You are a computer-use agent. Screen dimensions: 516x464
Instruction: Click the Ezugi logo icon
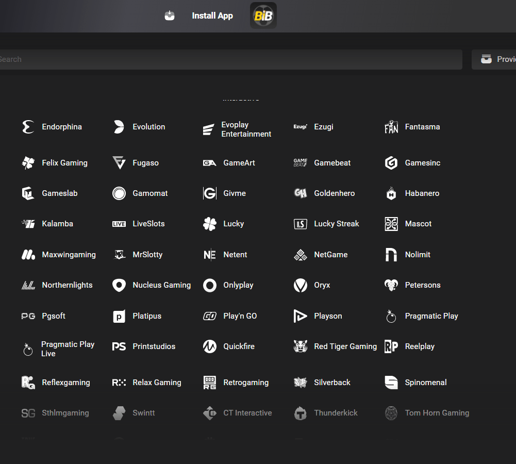tap(300, 127)
